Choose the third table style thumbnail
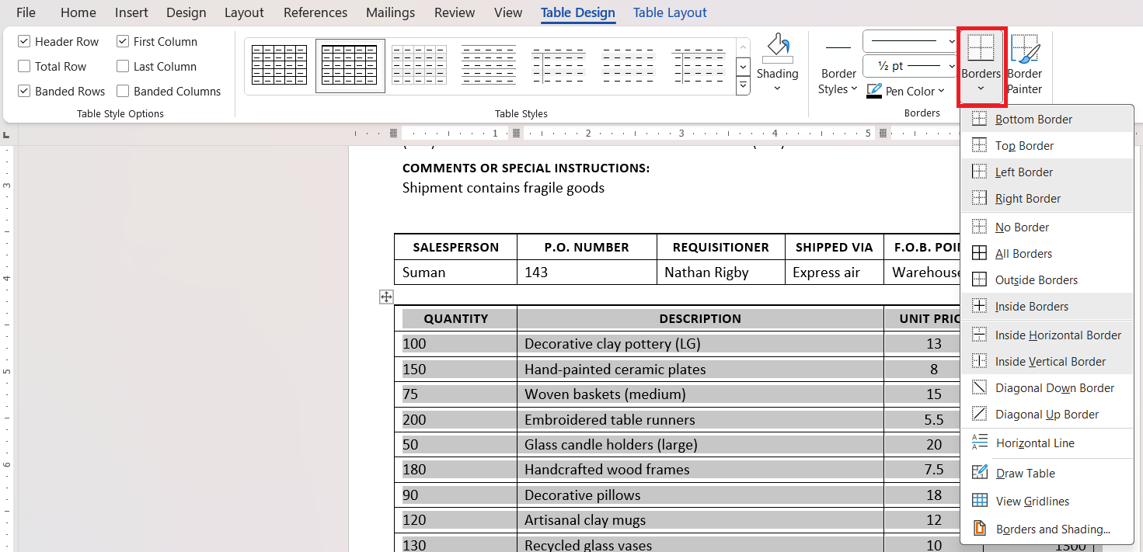Image resolution: width=1143 pixels, height=552 pixels. [x=419, y=65]
